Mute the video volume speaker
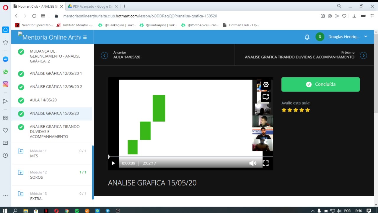The width and height of the screenshot is (378, 213). coord(253,163)
